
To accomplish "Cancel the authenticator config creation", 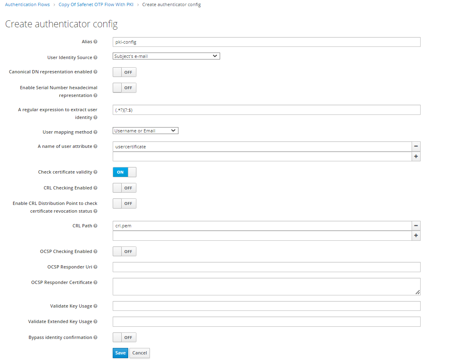I will [x=139, y=353].
